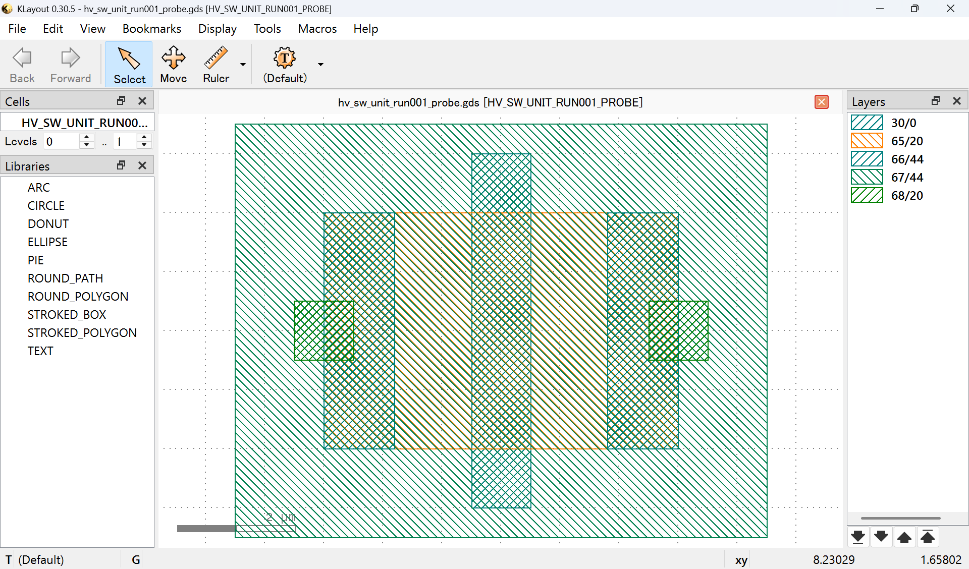The width and height of the screenshot is (969, 569).
Task: Move layer down one step arrow
Action: click(x=881, y=537)
